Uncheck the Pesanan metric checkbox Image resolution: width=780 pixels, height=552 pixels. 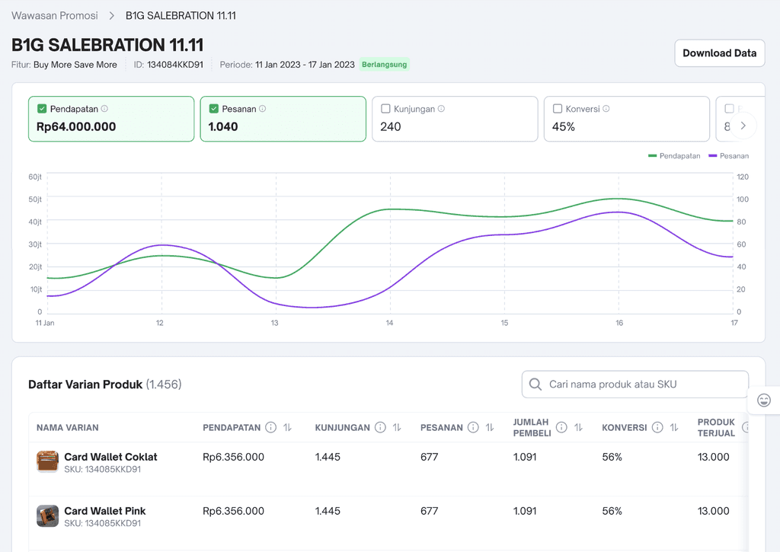click(214, 108)
